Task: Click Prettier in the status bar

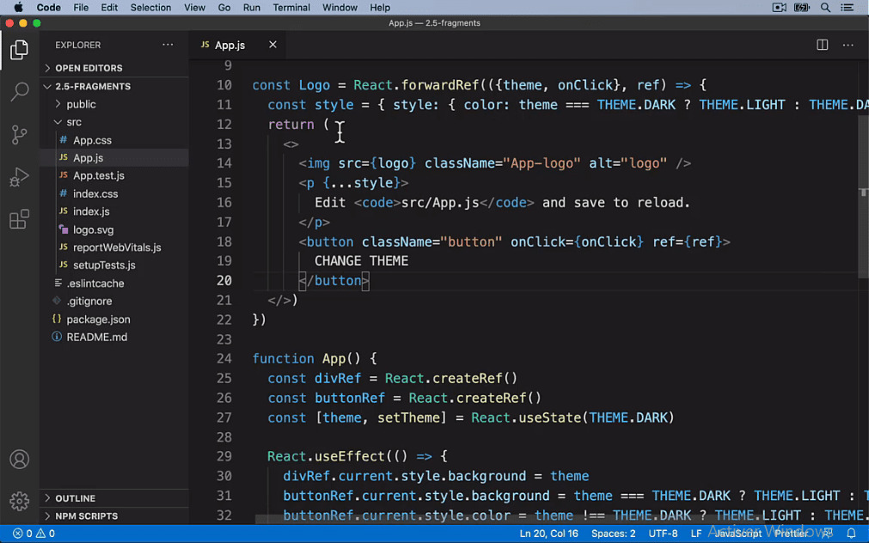Action: (792, 533)
